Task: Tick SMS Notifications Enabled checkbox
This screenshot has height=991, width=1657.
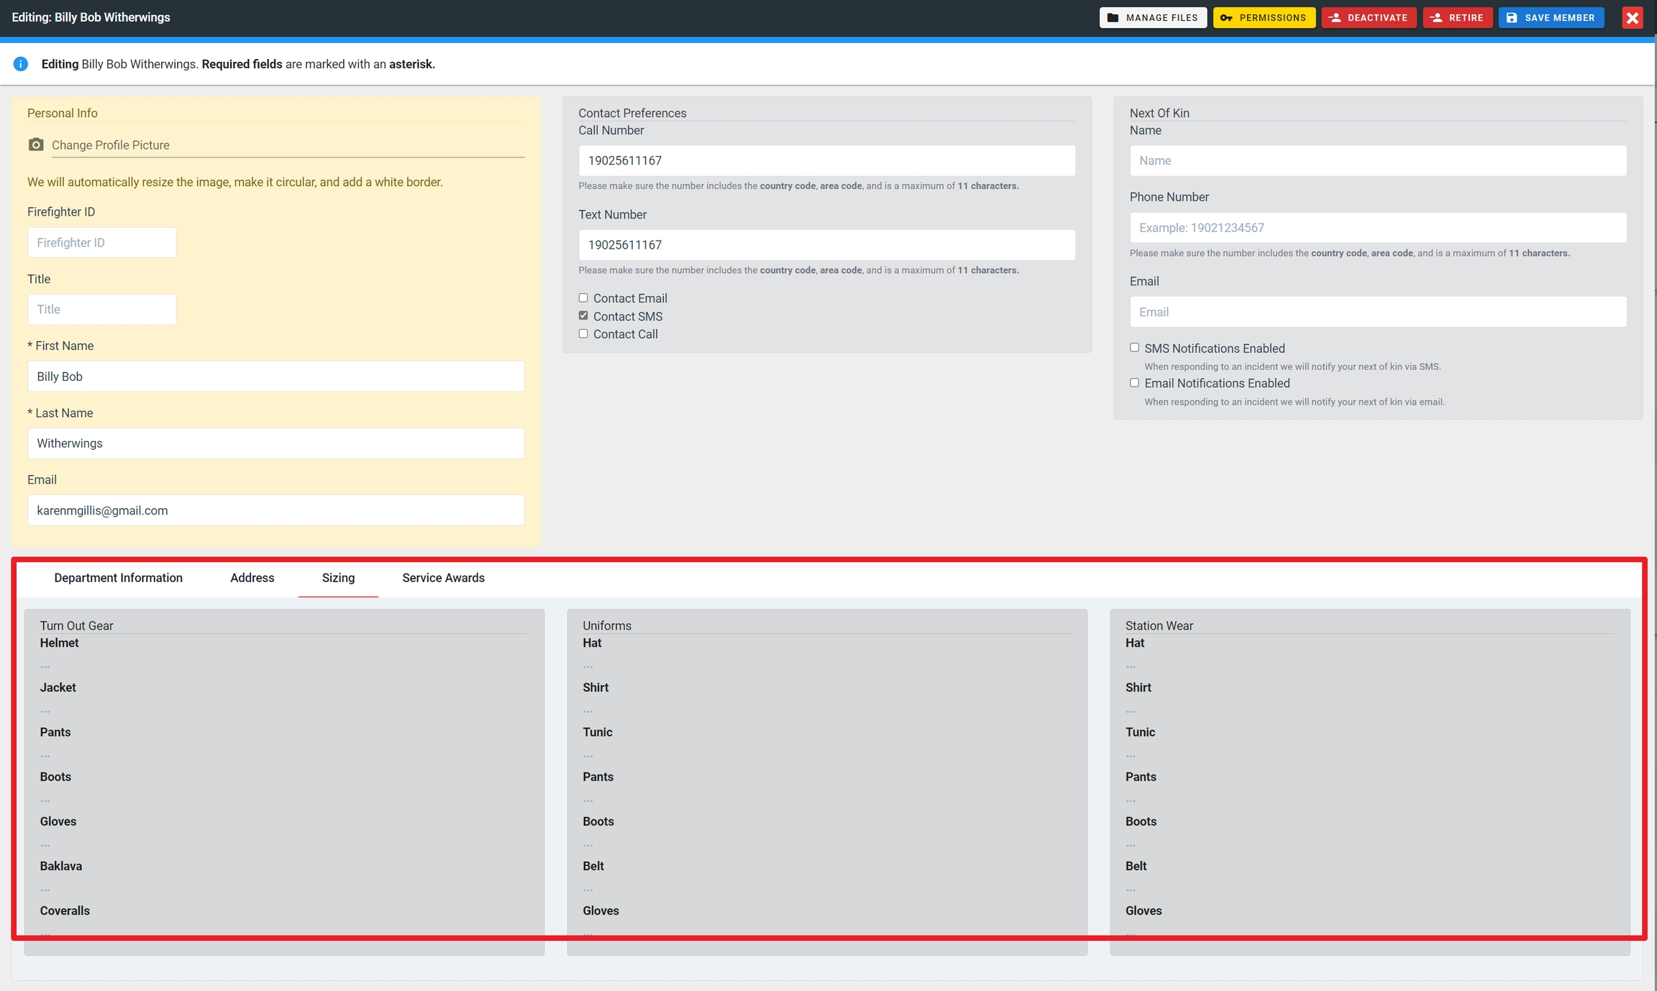Action: tap(1134, 348)
